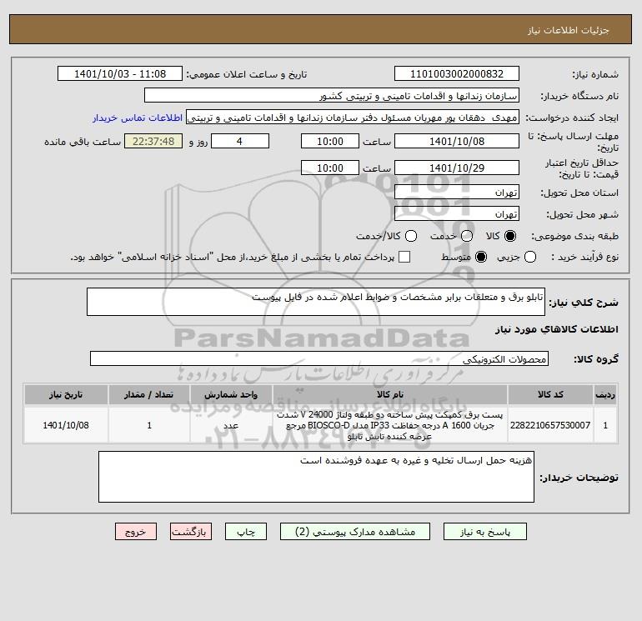Click the response deadline date 1401/10/08 field
642x621 pixels.
pyautogui.click(x=457, y=141)
